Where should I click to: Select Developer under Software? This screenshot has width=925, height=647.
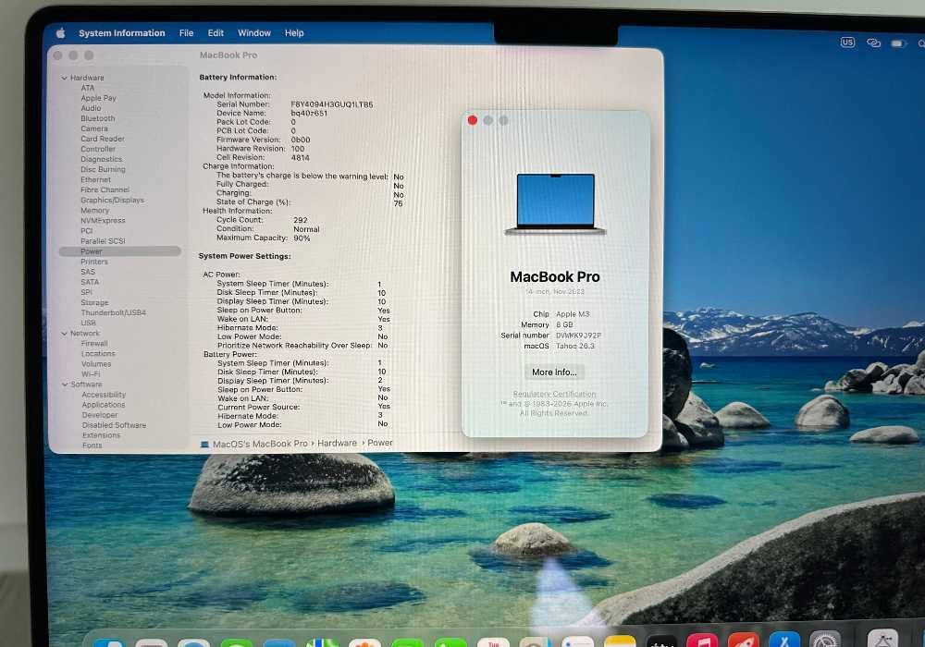(x=100, y=415)
